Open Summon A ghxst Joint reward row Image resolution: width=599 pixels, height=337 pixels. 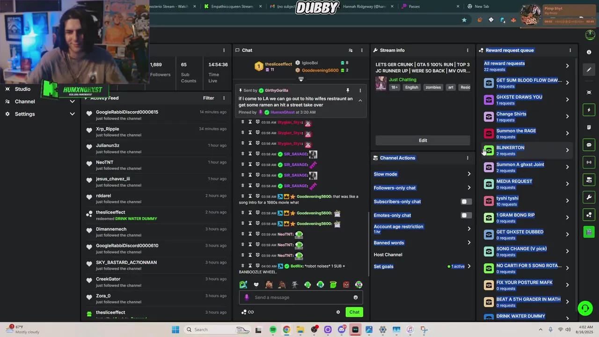pos(526,167)
